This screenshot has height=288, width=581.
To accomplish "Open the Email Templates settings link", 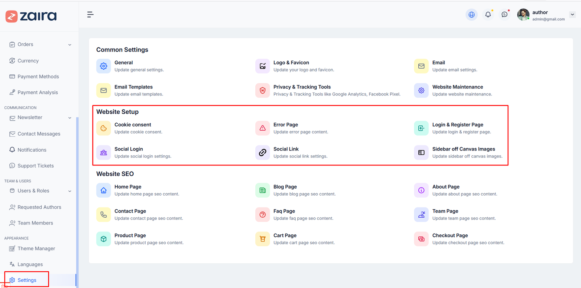I will [x=133, y=87].
